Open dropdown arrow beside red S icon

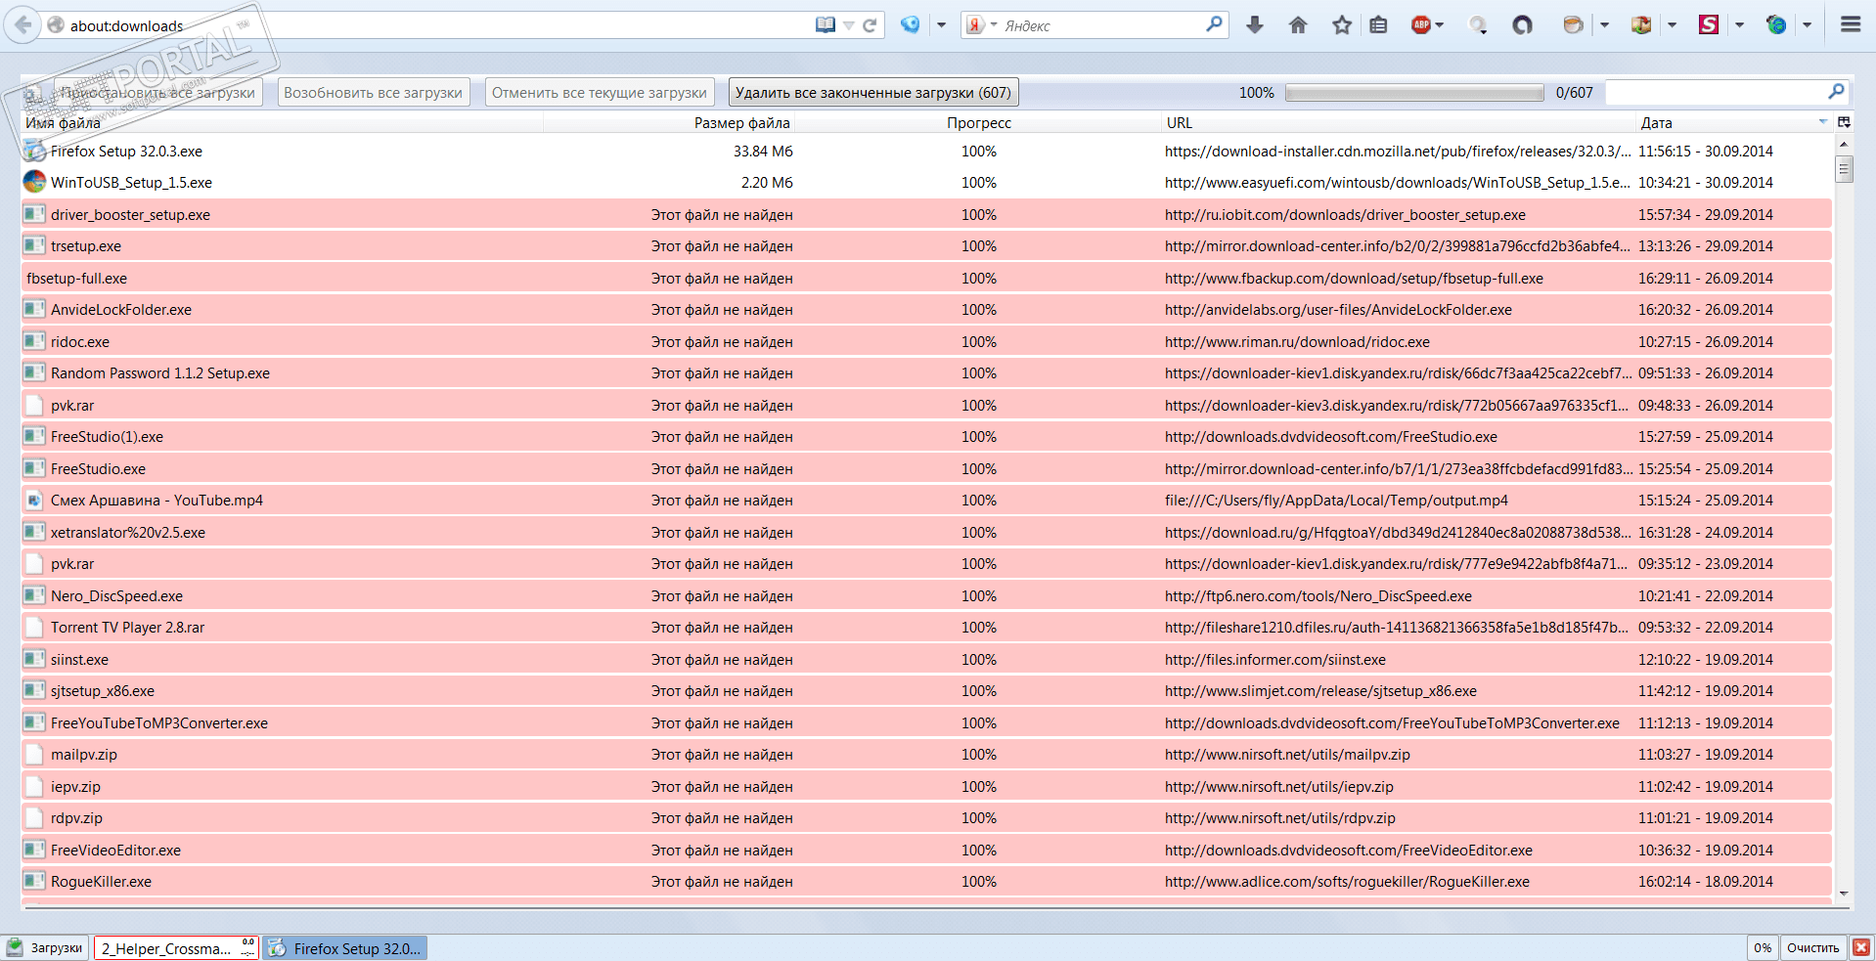click(x=1739, y=25)
